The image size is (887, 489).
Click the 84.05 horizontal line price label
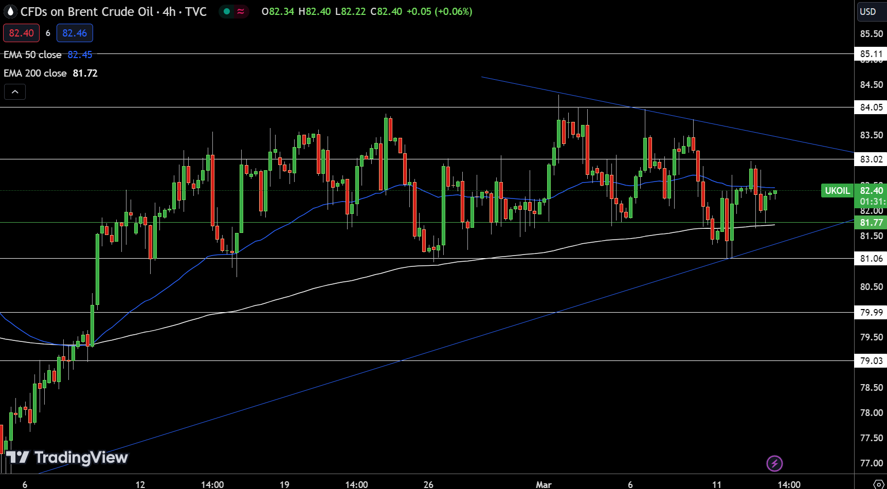click(x=871, y=107)
